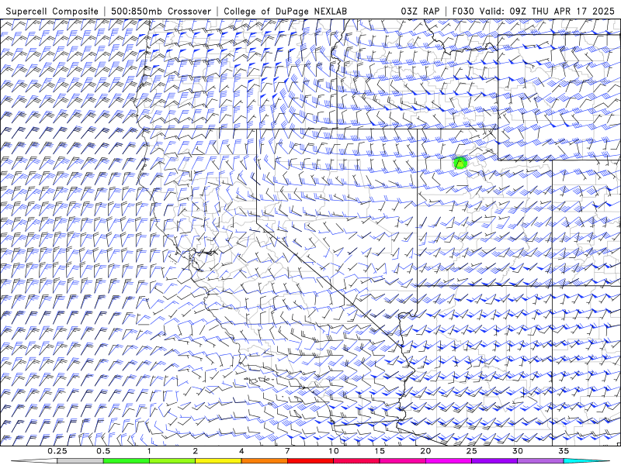Click the colorbar label 35
621x465 pixels.
564,451
